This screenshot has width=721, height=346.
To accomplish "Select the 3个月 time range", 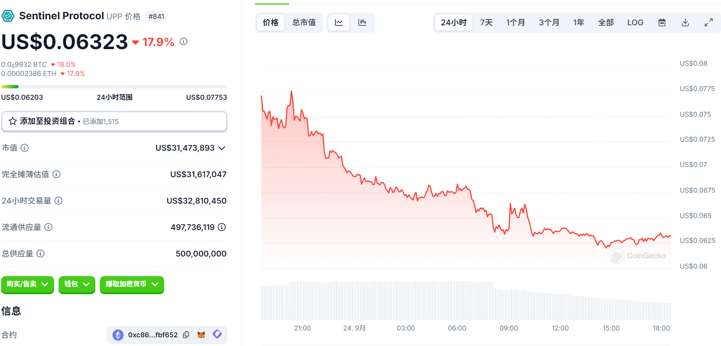I will coord(549,23).
